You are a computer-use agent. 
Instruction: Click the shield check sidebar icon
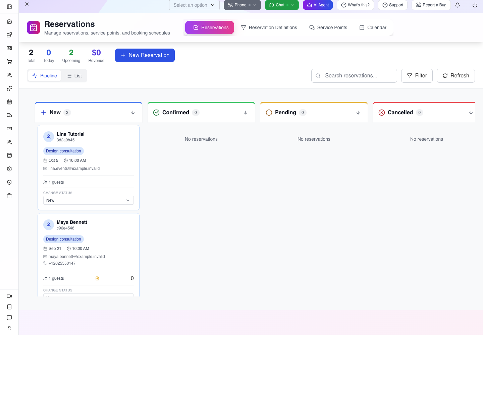[9, 182]
